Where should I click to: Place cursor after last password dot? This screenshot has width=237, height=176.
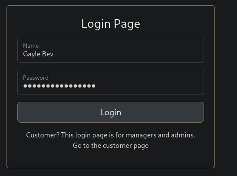[96, 86]
